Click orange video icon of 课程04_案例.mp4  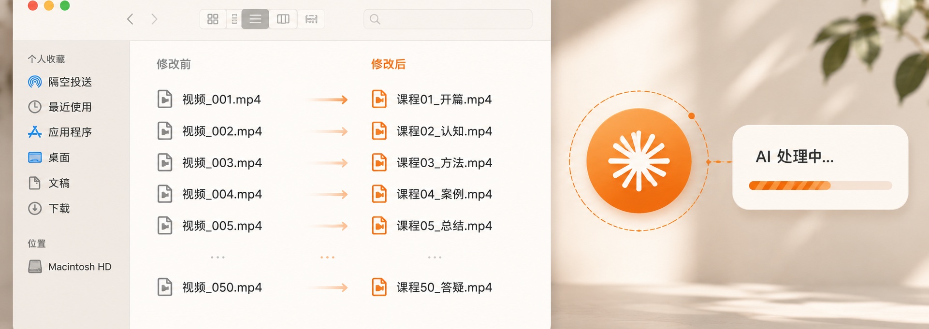(x=379, y=194)
